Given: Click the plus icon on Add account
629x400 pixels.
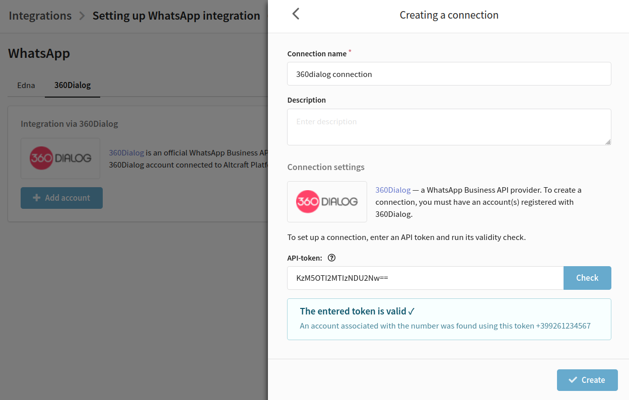Looking at the screenshot, I should tap(36, 198).
